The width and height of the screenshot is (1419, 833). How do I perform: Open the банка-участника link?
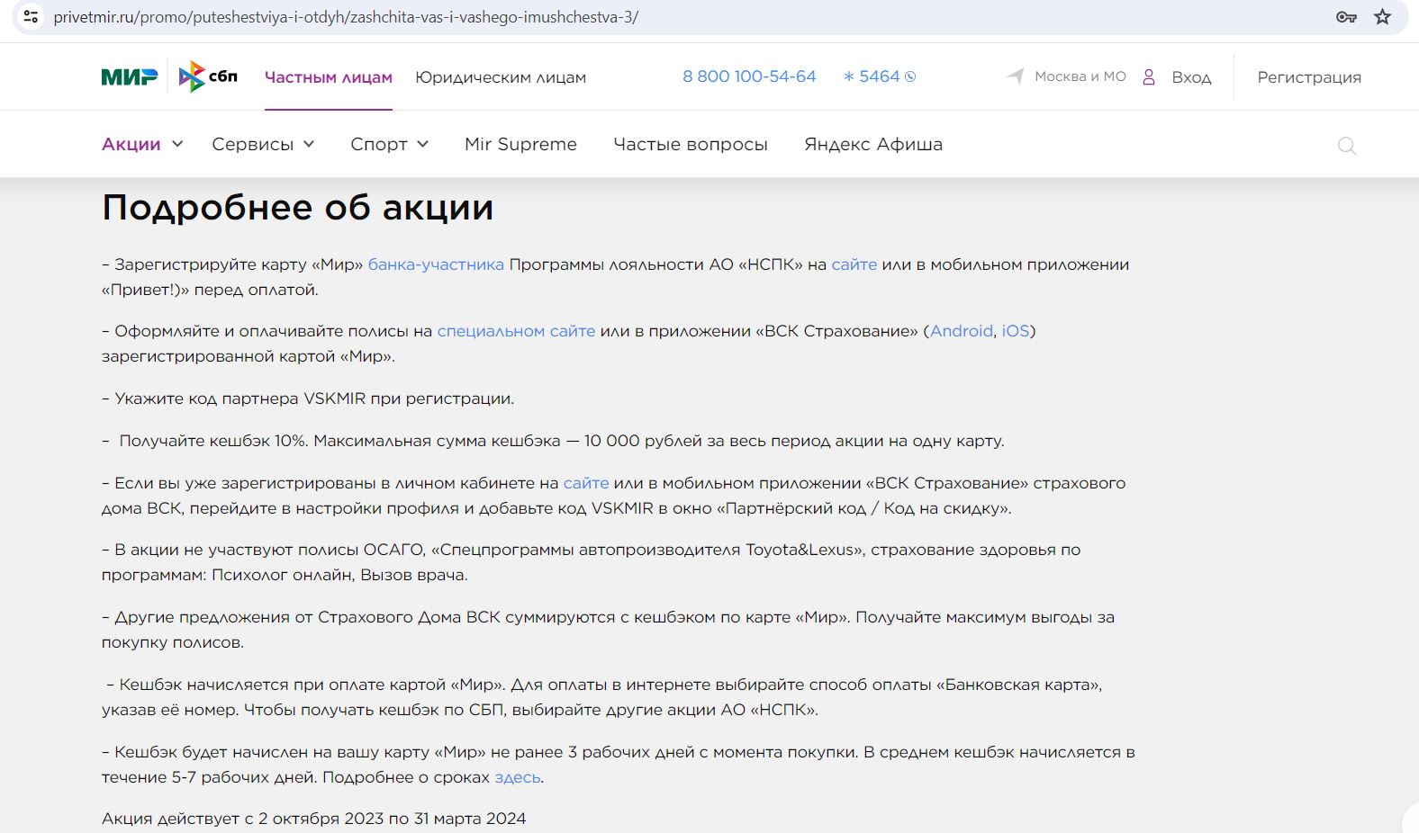436,264
